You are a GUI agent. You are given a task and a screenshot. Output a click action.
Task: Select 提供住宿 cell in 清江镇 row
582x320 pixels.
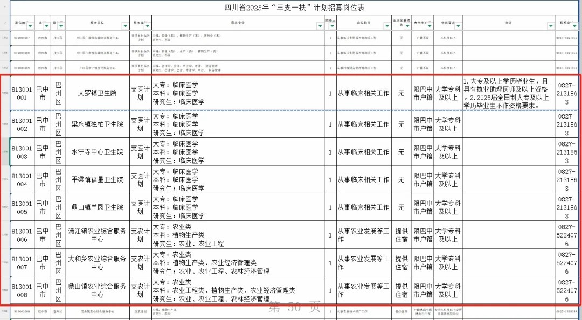click(x=401, y=235)
